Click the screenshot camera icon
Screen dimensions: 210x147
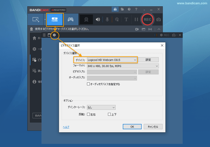[159, 20]
